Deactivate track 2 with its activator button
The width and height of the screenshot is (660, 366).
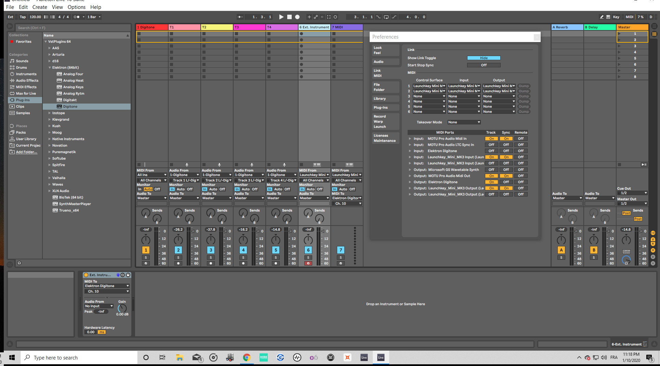click(x=178, y=250)
